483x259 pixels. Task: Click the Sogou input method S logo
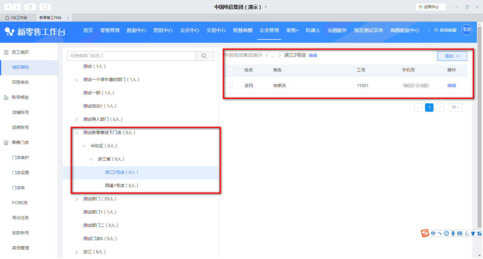pyautogui.click(x=425, y=233)
